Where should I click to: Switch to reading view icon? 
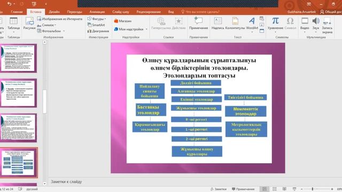tap(284, 189)
